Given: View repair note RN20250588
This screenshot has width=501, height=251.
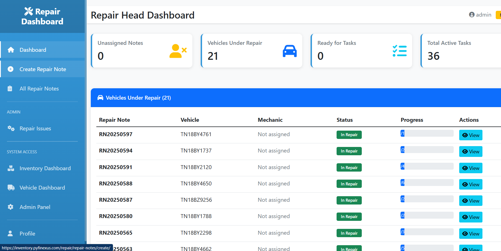Looking at the screenshot, I should coord(471,185).
